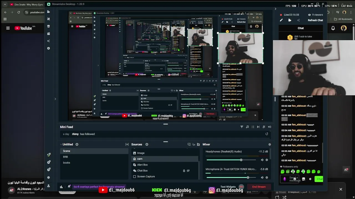Click the share stream icon

click(298, 20)
